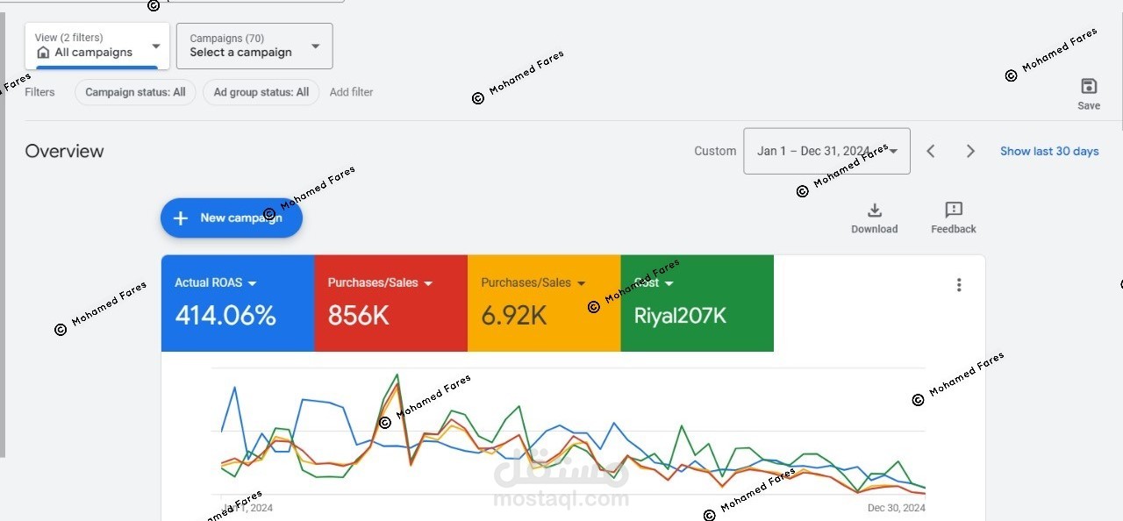Click the Save disk icon
1123x521 pixels.
(1089, 86)
